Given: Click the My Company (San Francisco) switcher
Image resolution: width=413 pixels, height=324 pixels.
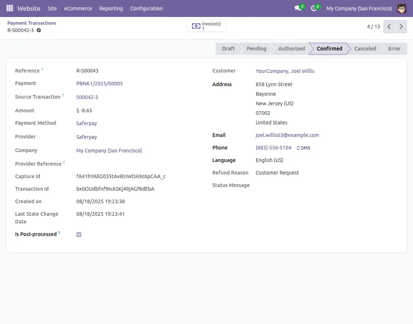Looking at the screenshot, I should coord(359,8).
